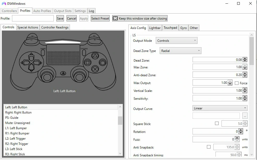Click the PS button on controller diagram
This screenshot has width=257, height=160.
coord(63,74)
